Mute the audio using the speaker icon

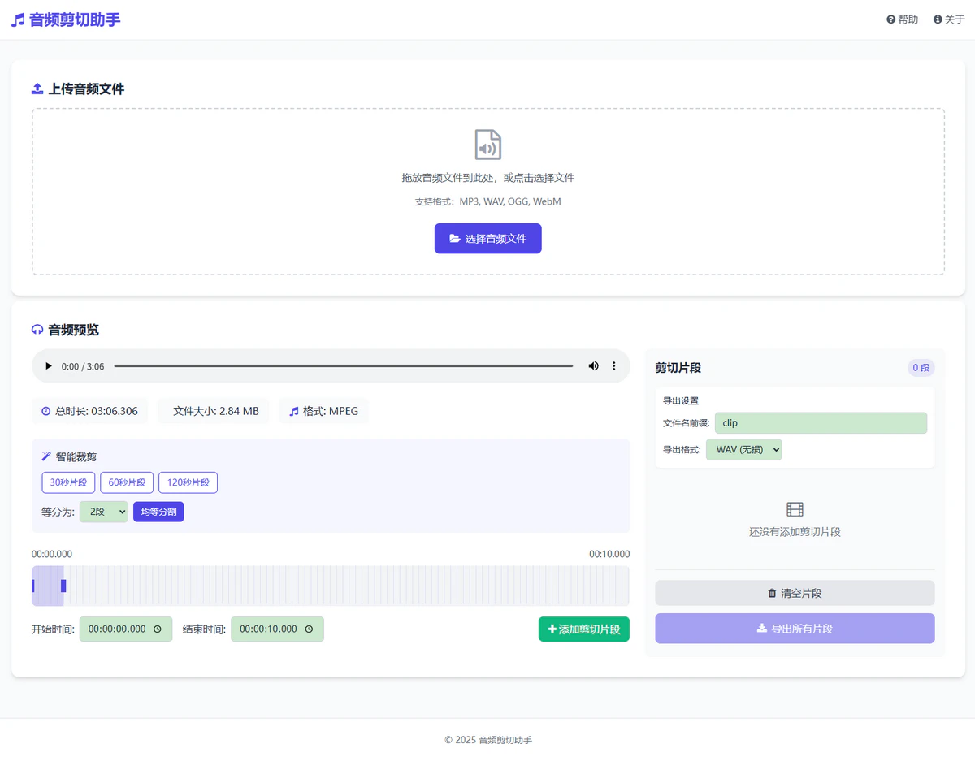593,366
